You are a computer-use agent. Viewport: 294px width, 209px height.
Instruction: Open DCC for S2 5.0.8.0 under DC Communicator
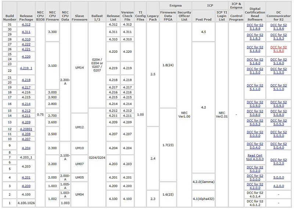point(279,113)
